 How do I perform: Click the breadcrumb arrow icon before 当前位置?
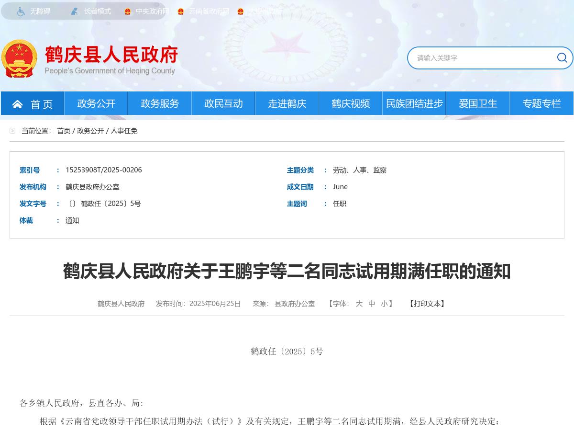(x=12, y=131)
